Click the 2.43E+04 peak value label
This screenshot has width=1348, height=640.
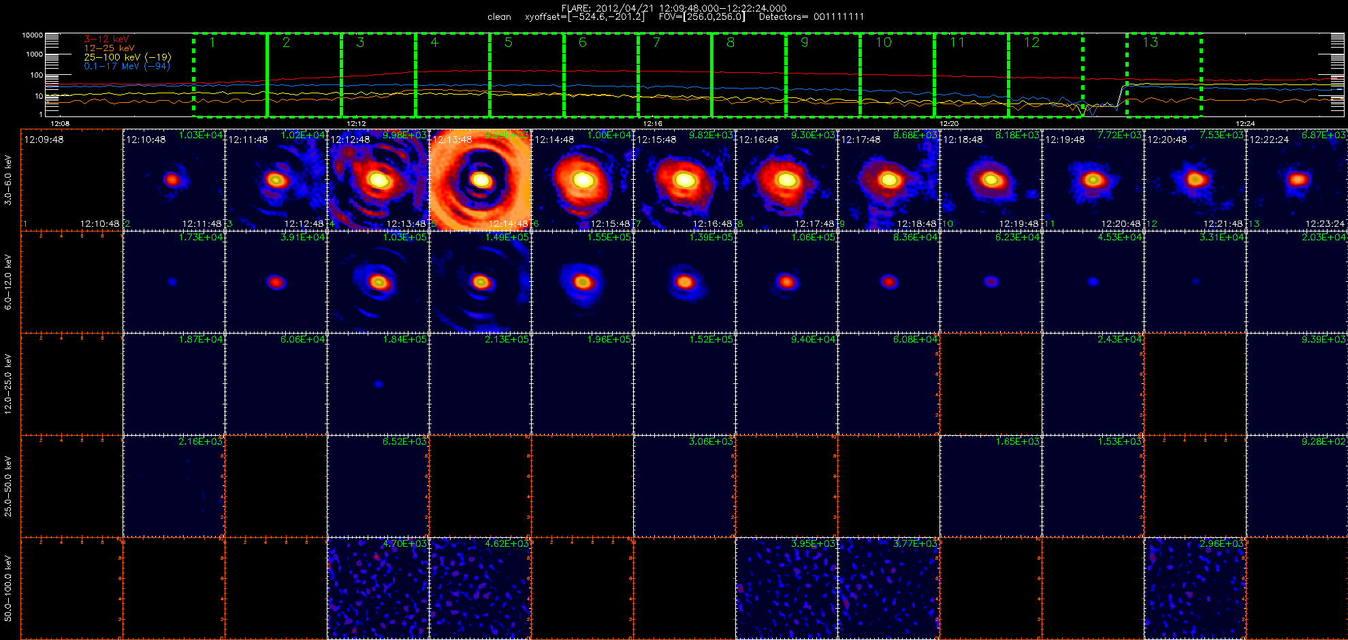(1120, 339)
